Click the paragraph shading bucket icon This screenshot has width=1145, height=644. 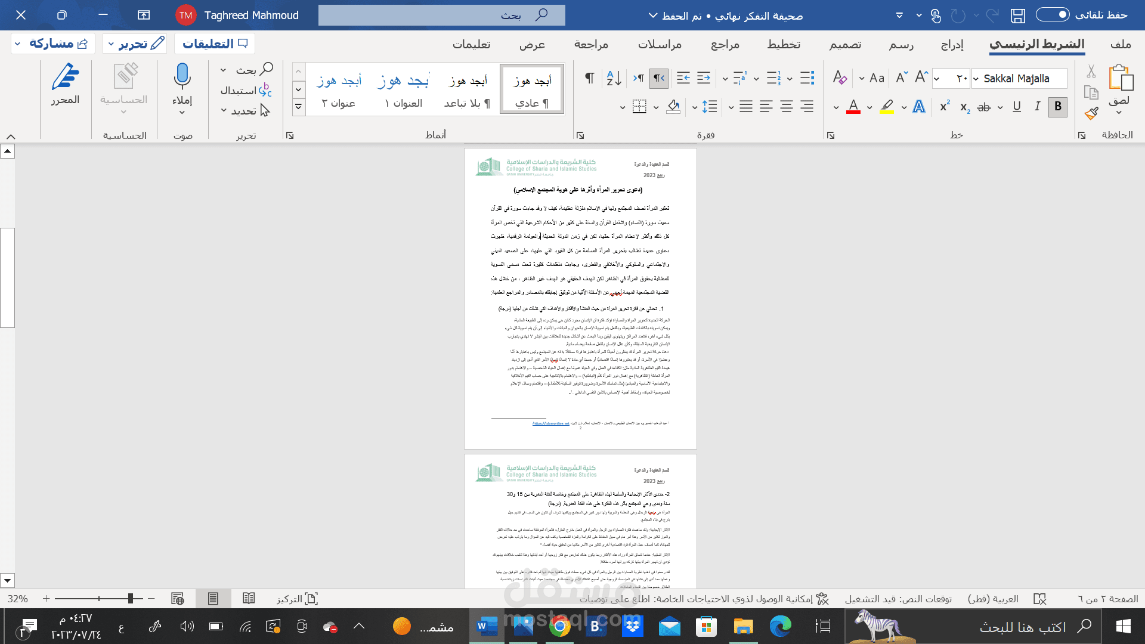673,107
